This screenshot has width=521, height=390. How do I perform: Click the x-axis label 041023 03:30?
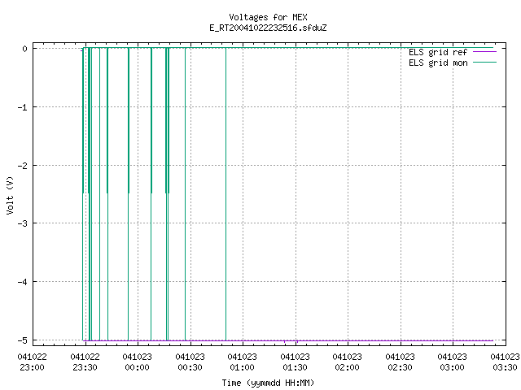point(505,362)
